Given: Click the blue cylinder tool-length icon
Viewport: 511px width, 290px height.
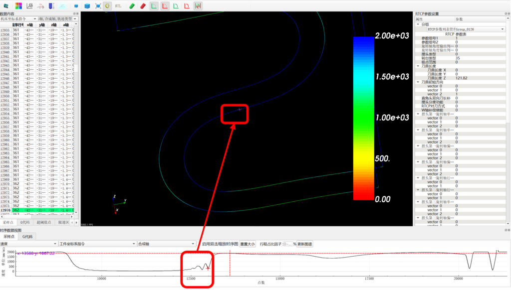Looking at the screenshot, I should [x=51, y=6].
